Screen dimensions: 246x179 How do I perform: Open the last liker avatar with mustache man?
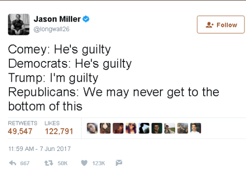[196, 128]
